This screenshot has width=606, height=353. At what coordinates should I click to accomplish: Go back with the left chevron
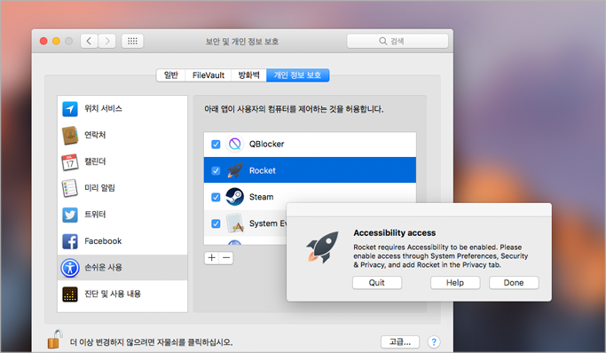(89, 41)
